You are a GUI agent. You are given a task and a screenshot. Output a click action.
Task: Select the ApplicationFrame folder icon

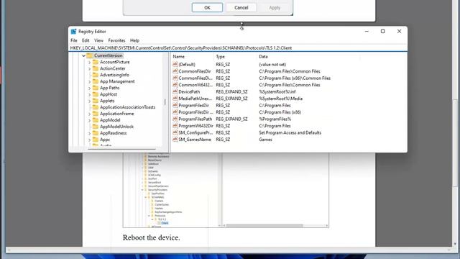click(96, 114)
